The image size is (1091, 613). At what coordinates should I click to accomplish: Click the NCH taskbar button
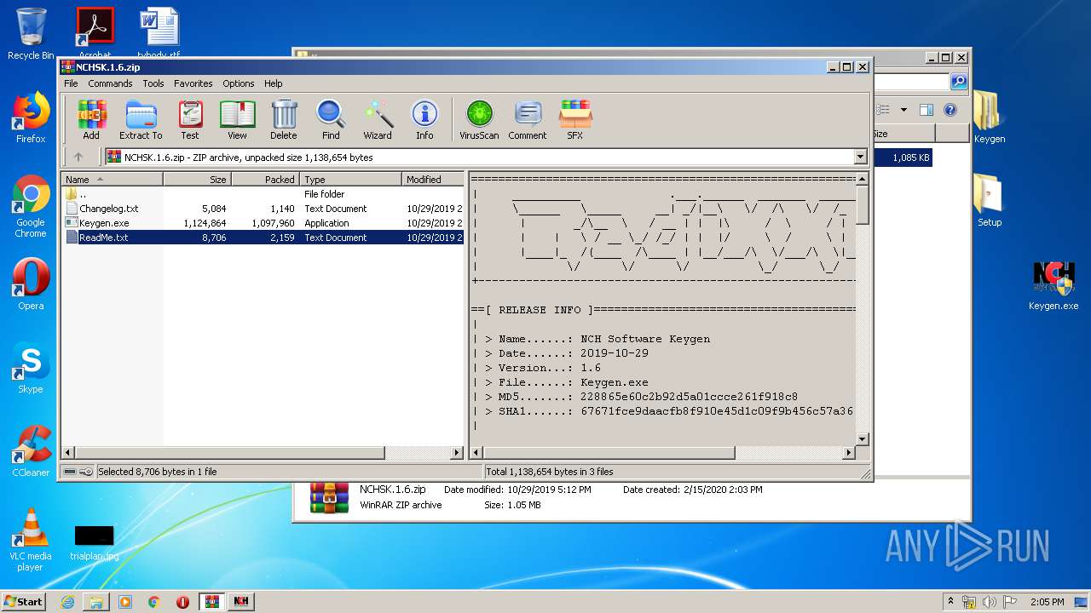pyautogui.click(x=240, y=602)
